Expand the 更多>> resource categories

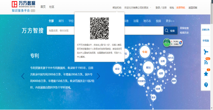click(170, 21)
